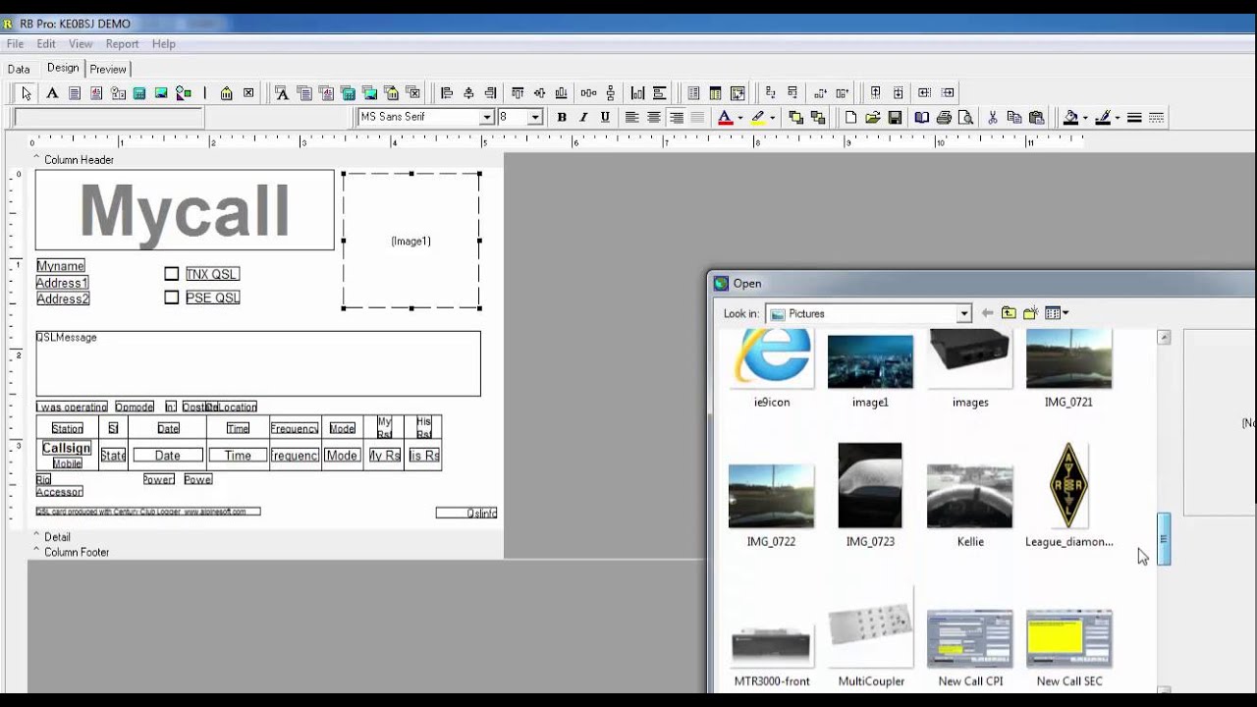Select the QSLMessage memo field

click(258, 363)
